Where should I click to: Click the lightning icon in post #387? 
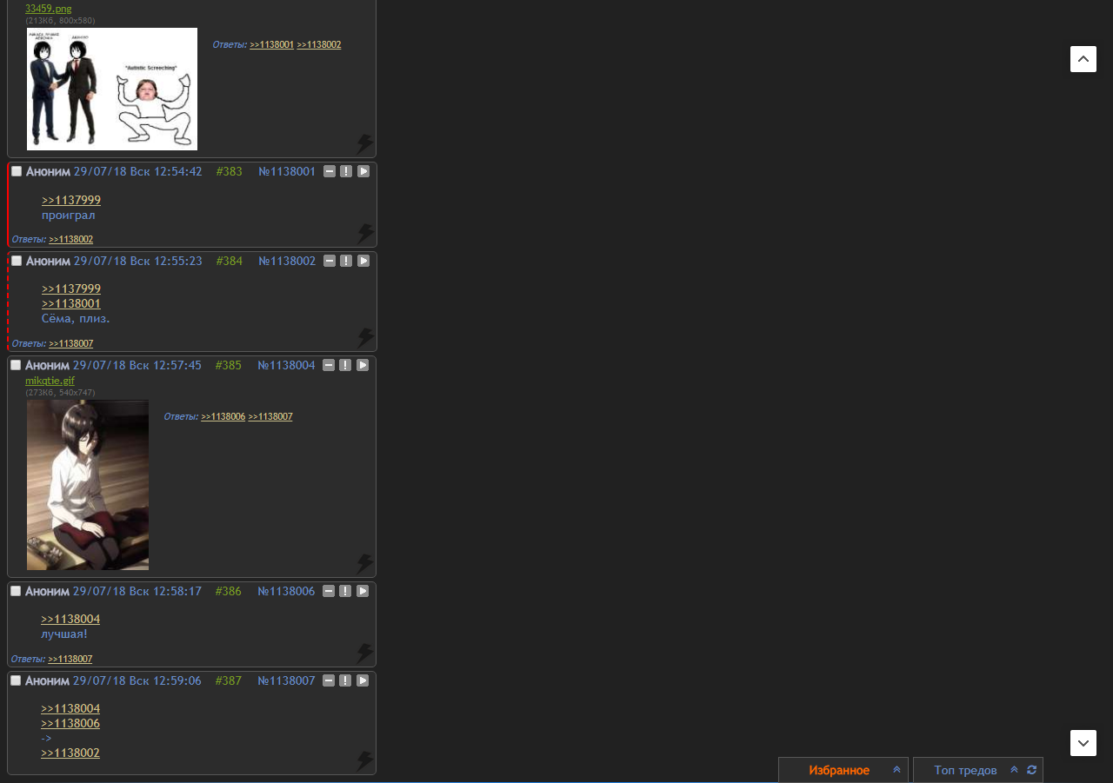point(365,761)
